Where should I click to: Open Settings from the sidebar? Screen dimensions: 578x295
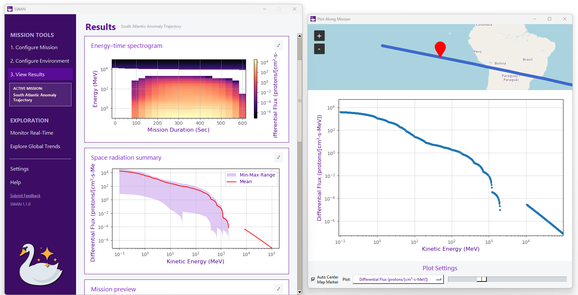(20, 169)
